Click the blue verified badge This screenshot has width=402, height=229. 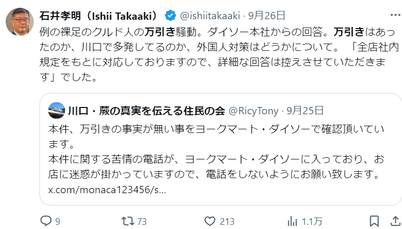pyautogui.click(x=170, y=15)
